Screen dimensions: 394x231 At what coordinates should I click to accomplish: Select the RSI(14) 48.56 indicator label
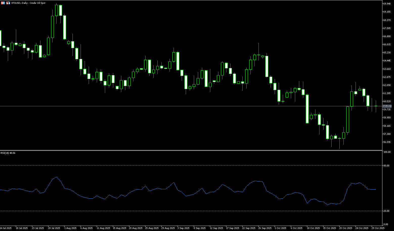click(8, 153)
